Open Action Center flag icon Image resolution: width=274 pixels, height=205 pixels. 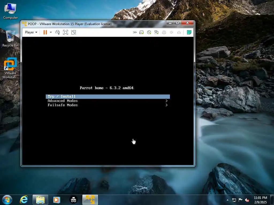click(241, 200)
